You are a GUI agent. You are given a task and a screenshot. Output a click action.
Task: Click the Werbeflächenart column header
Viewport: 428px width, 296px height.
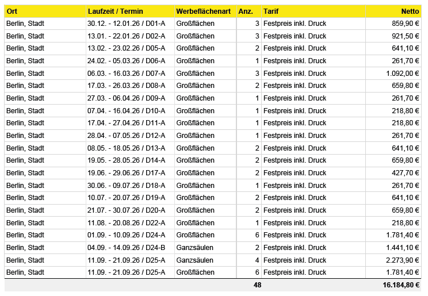click(x=203, y=11)
